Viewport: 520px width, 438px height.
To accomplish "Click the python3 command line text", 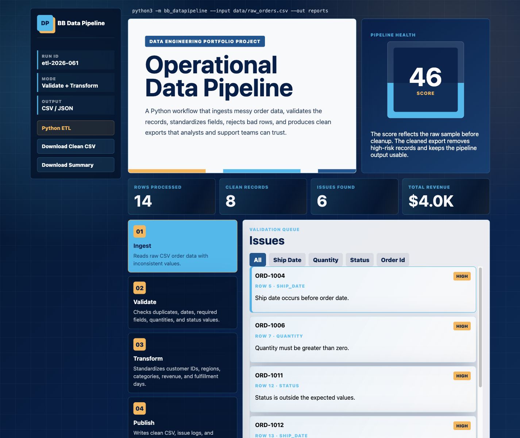I will click(x=230, y=11).
